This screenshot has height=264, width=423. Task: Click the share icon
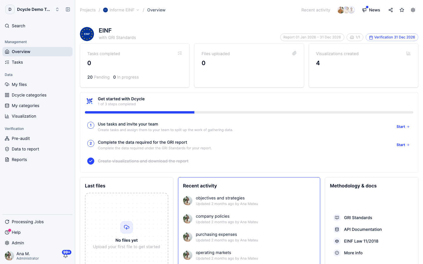[391, 10]
